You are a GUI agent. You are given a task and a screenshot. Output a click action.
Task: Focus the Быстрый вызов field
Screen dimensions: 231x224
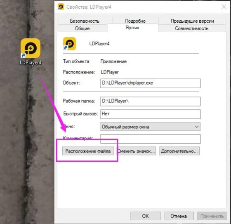pos(151,114)
